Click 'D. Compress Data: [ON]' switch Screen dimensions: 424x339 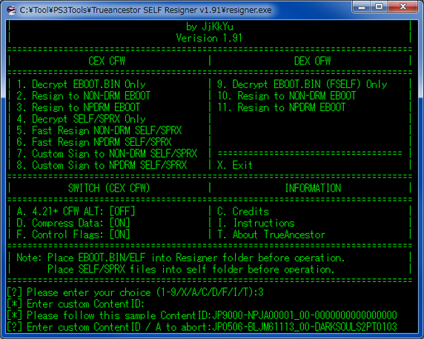pos(73,223)
